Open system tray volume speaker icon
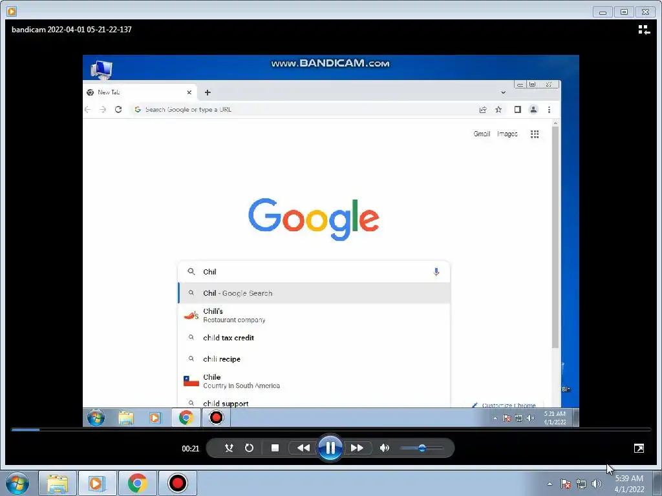 click(597, 484)
